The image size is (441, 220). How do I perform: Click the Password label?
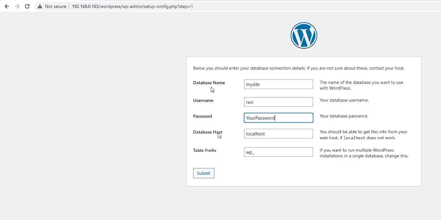pyautogui.click(x=202, y=116)
